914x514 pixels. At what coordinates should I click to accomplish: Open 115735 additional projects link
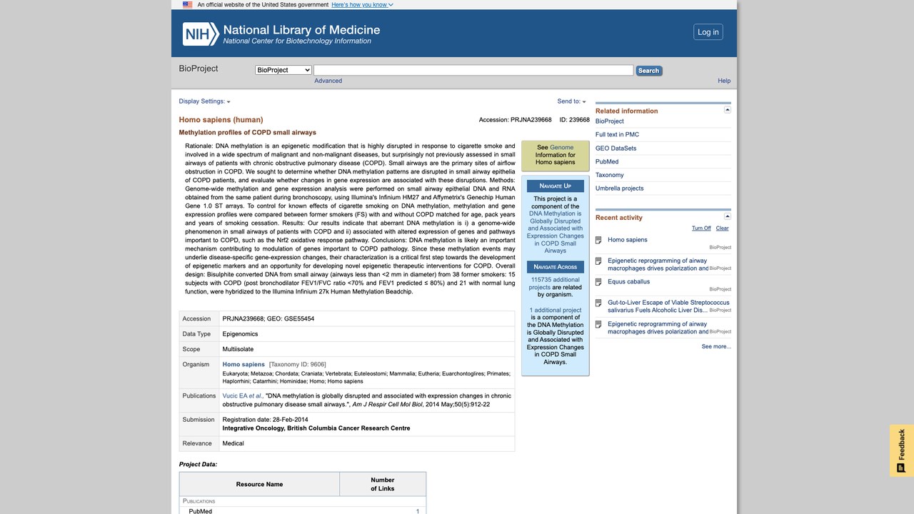pyautogui.click(x=555, y=283)
